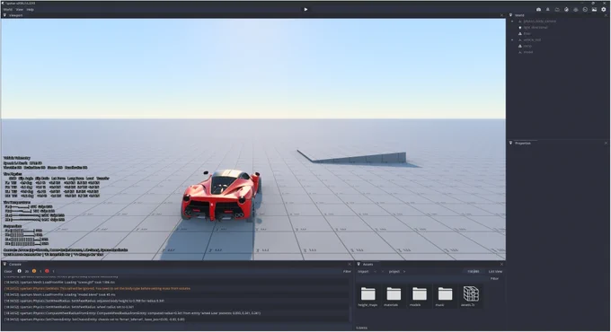Open the View menu

coord(20,9)
